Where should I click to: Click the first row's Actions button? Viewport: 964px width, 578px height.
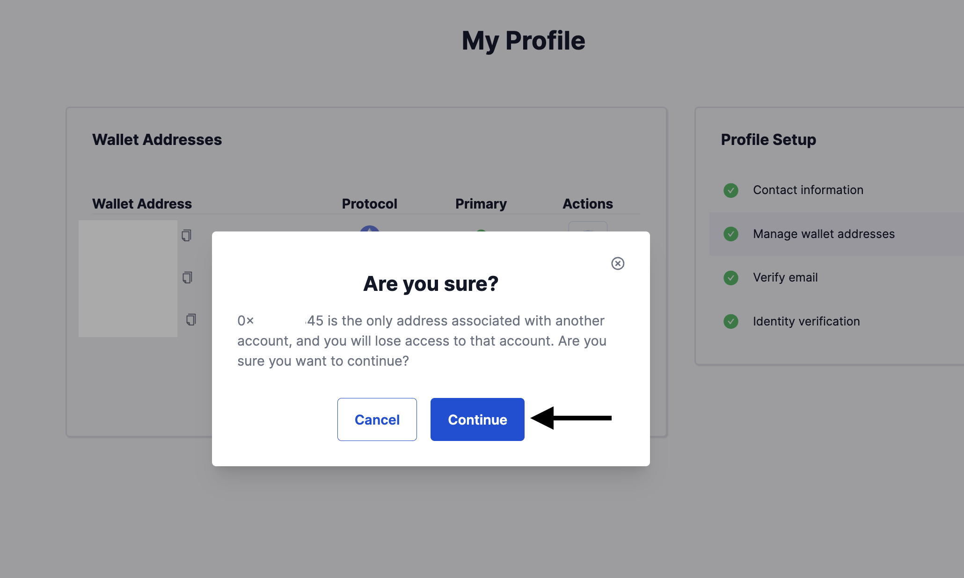pyautogui.click(x=588, y=227)
